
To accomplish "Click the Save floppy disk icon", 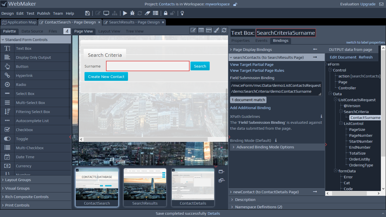I will (88, 13).
